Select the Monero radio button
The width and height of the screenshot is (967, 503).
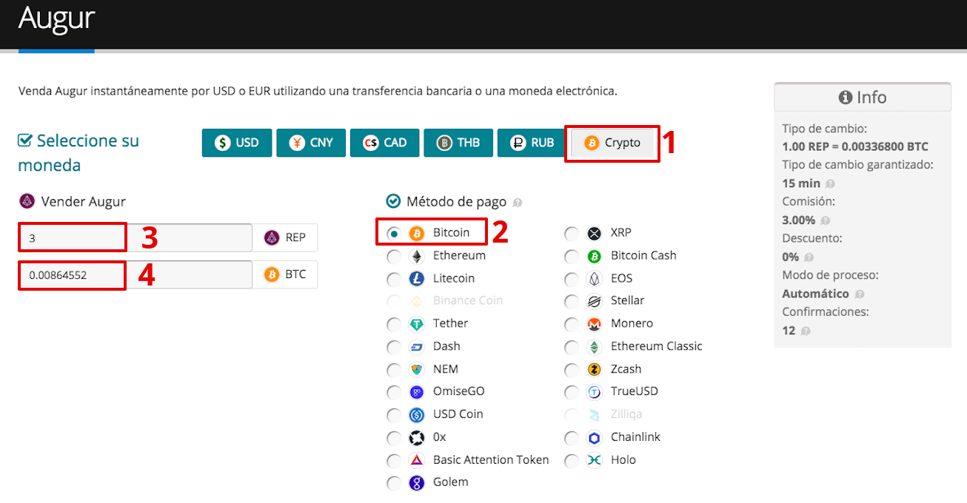[572, 324]
